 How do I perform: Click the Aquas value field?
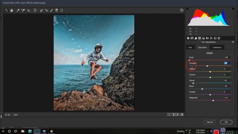(227, 80)
